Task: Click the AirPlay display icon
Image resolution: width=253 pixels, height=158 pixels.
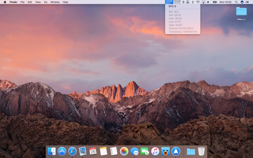Action: click(x=203, y=2)
